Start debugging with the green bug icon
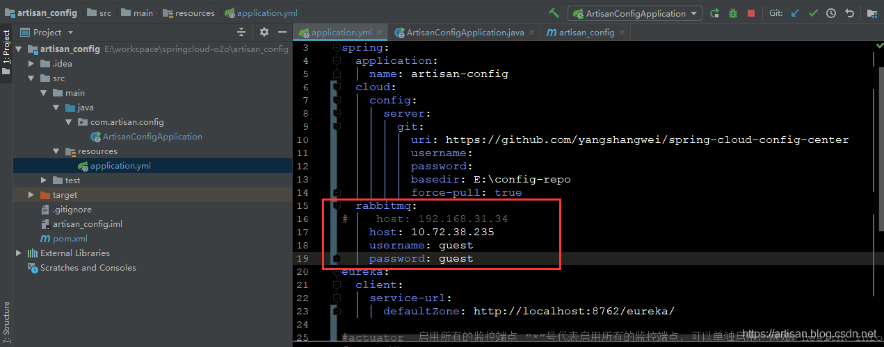Image resolution: width=884 pixels, height=347 pixels. [x=733, y=13]
